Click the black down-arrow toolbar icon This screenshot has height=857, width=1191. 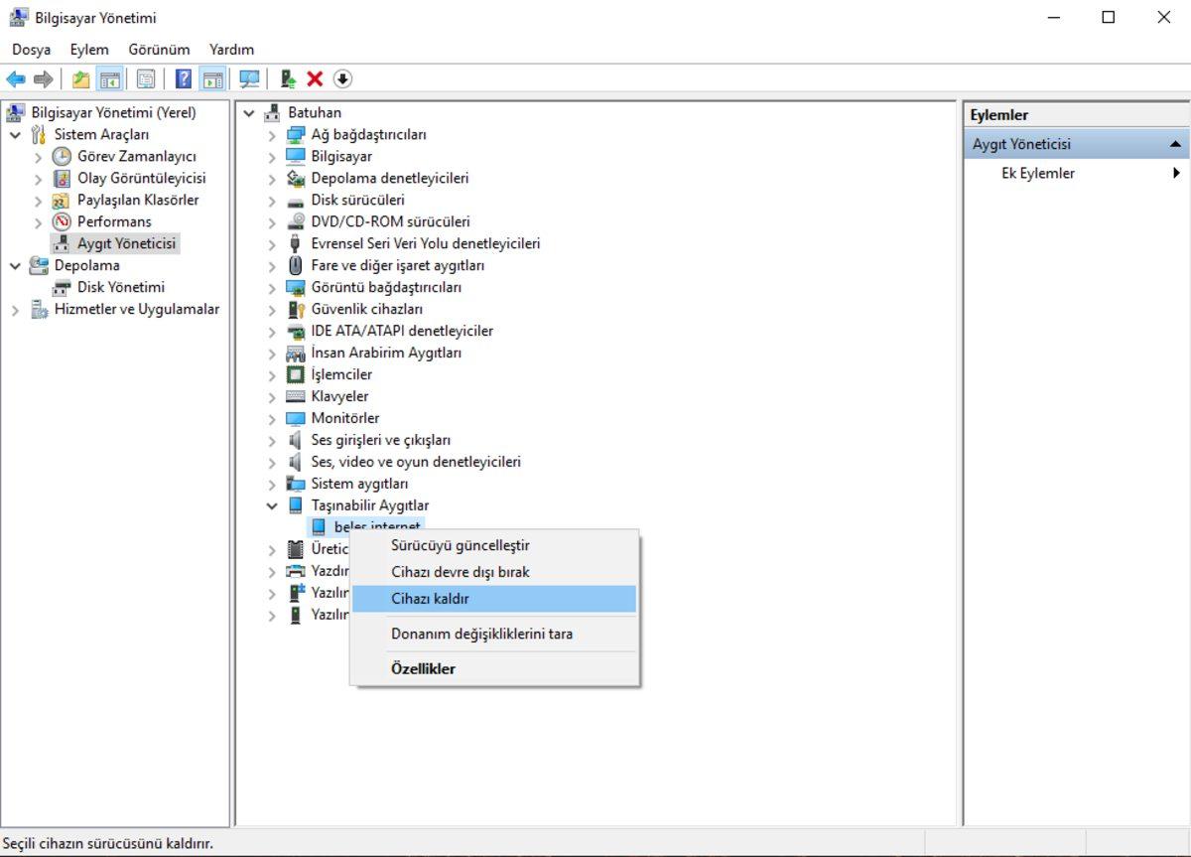(342, 79)
